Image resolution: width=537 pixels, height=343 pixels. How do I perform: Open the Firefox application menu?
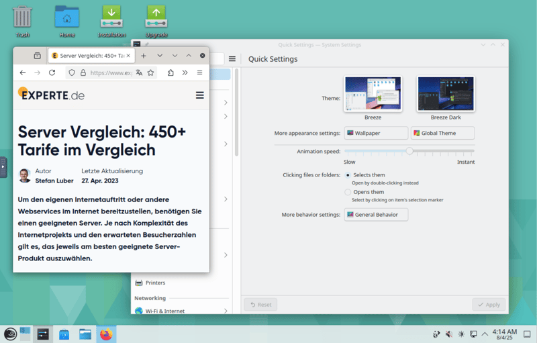click(x=199, y=72)
